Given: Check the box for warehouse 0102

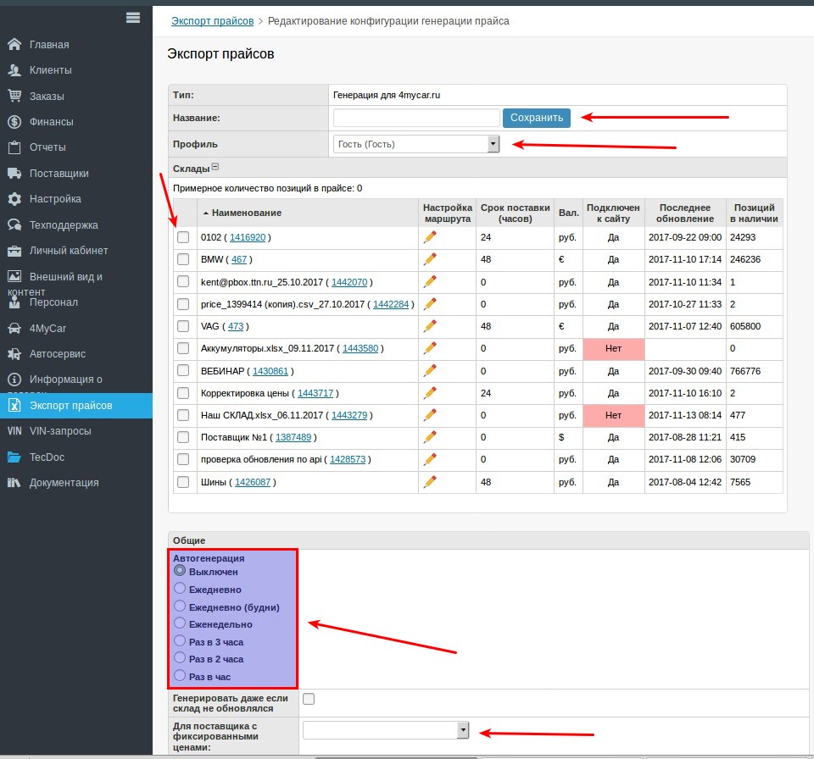Looking at the screenshot, I should [183, 237].
